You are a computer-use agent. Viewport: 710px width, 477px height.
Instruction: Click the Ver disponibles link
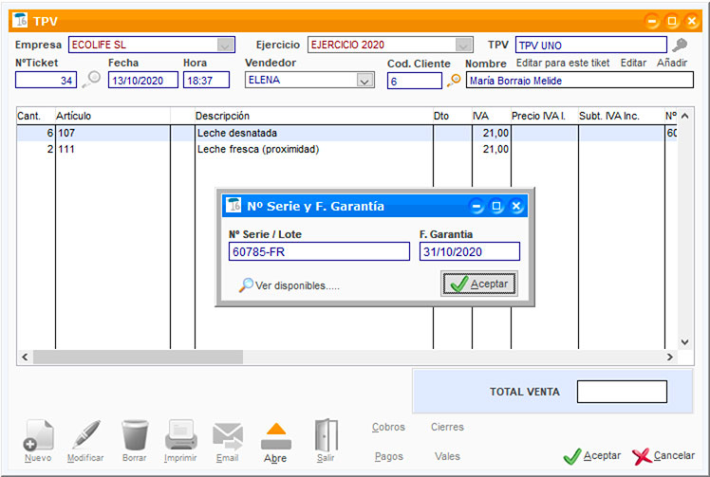(297, 285)
